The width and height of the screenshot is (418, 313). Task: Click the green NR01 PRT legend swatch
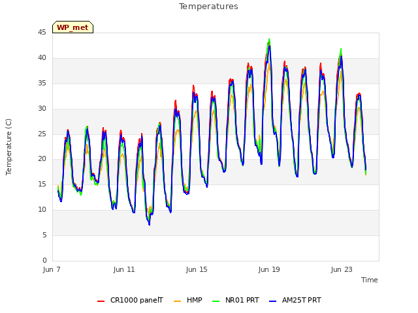tap(216, 301)
